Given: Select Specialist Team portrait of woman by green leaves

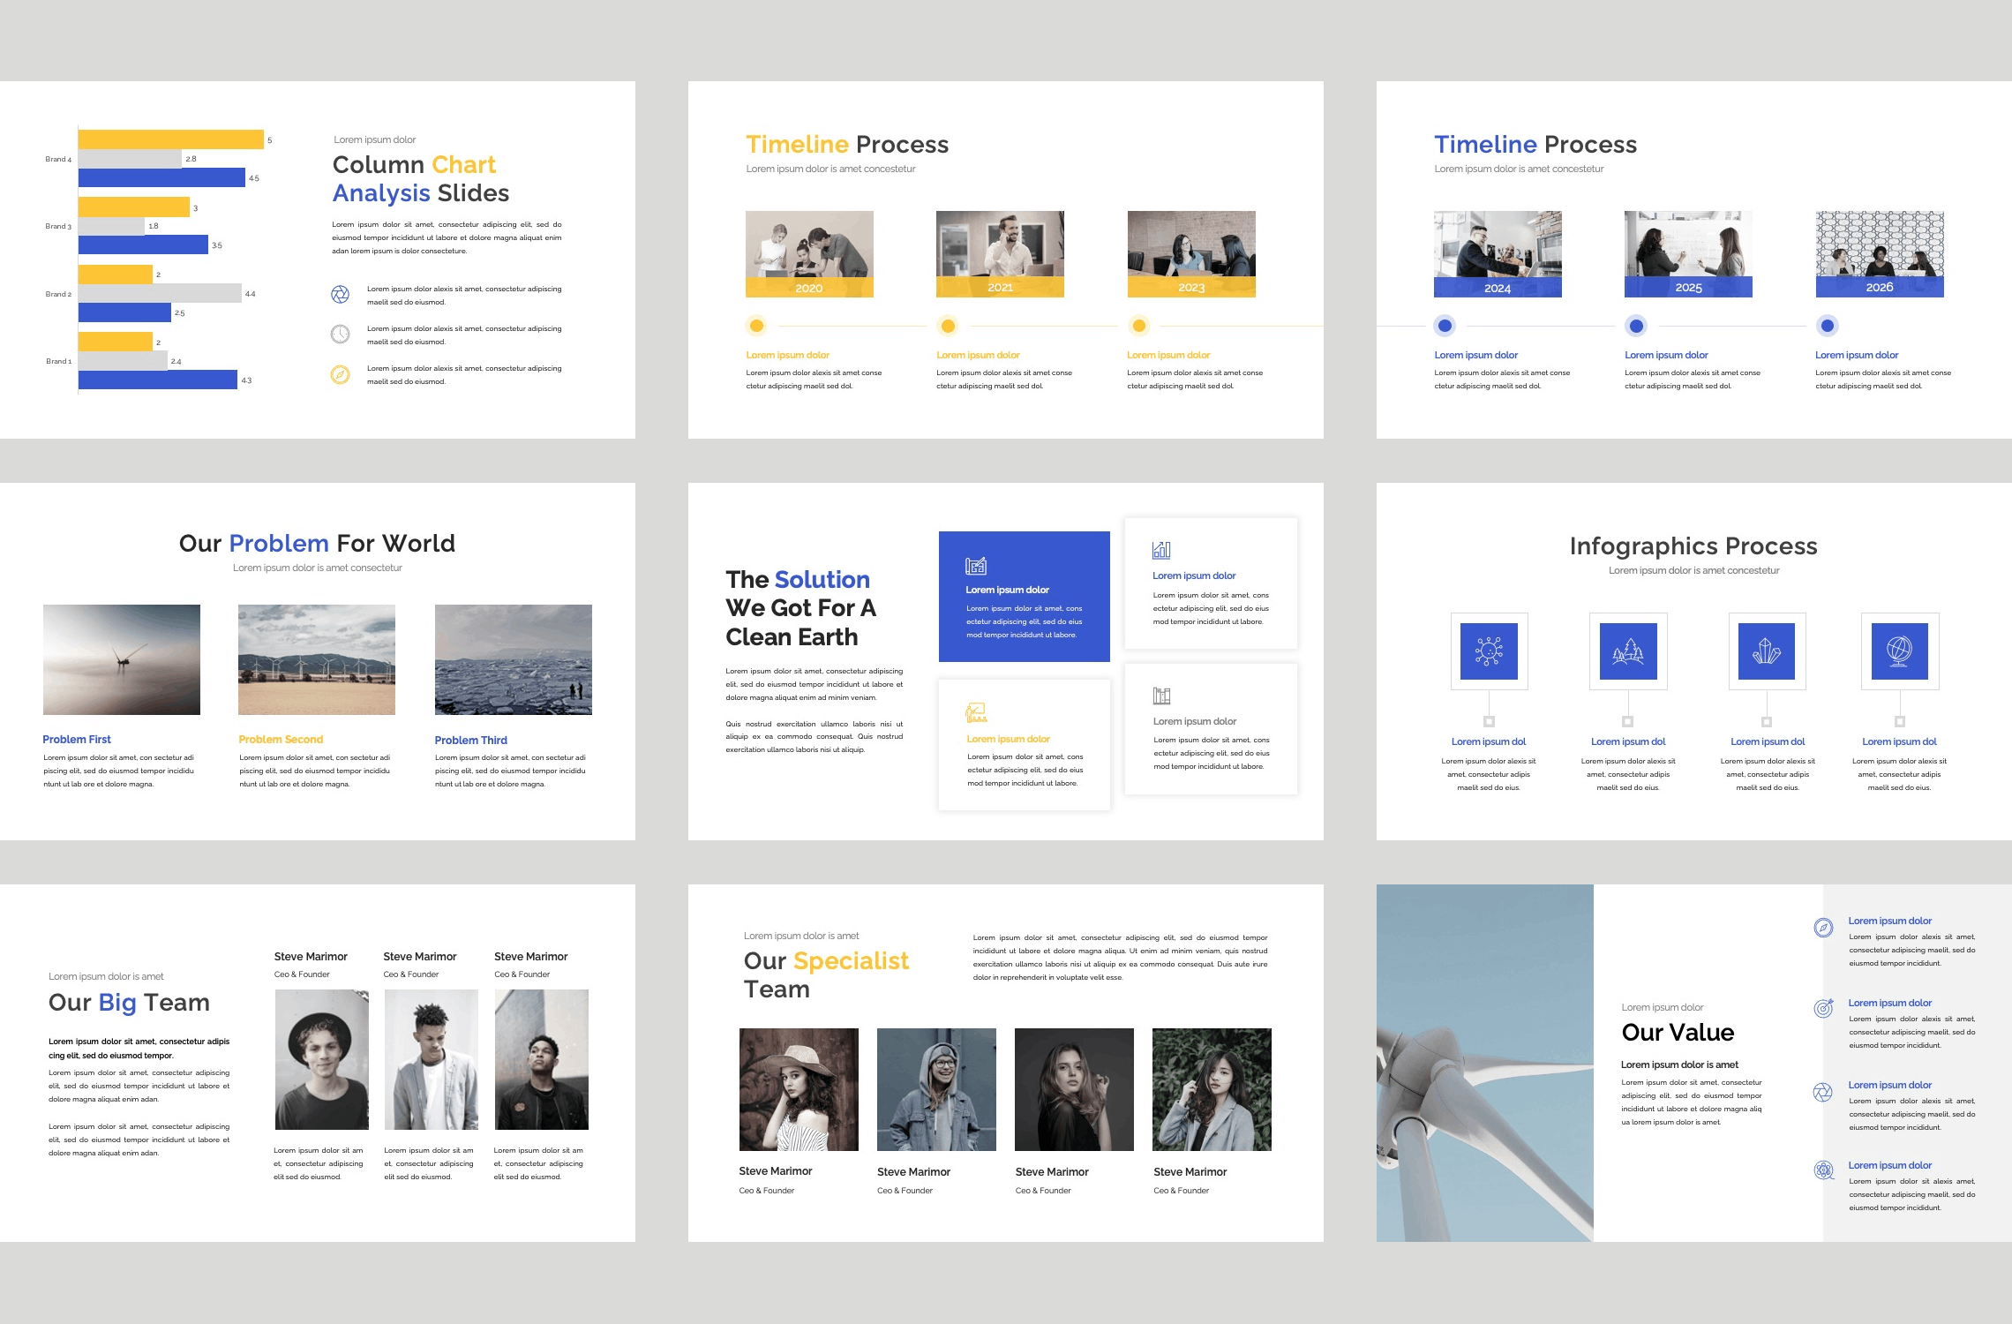Looking at the screenshot, I should point(1212,1089).
